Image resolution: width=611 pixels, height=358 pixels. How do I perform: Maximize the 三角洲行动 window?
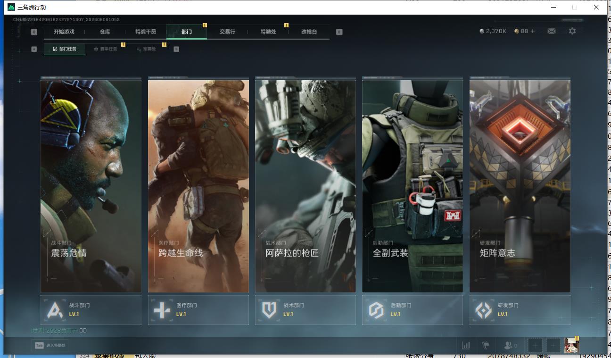coord(575,7)
